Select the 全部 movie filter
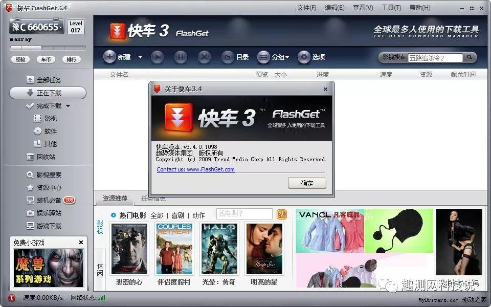This screenshot has height=307, width=491. (x=157, y=215)
